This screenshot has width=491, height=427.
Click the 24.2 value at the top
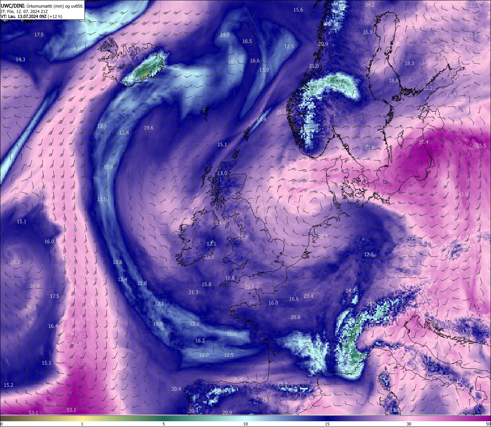coord(370,5)
